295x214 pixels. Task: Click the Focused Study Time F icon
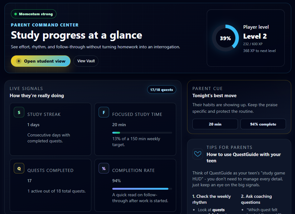(104, 112)
